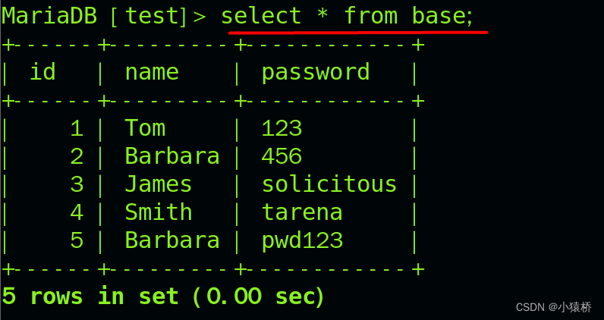Select the Tom name cell

[145, 128]
